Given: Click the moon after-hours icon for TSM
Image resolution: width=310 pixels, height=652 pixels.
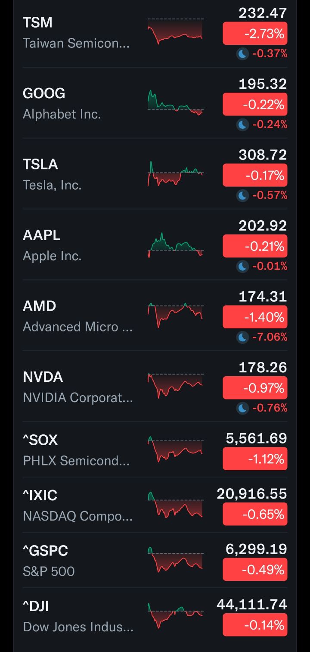Looking at the screenshot, I should (242, 54).
